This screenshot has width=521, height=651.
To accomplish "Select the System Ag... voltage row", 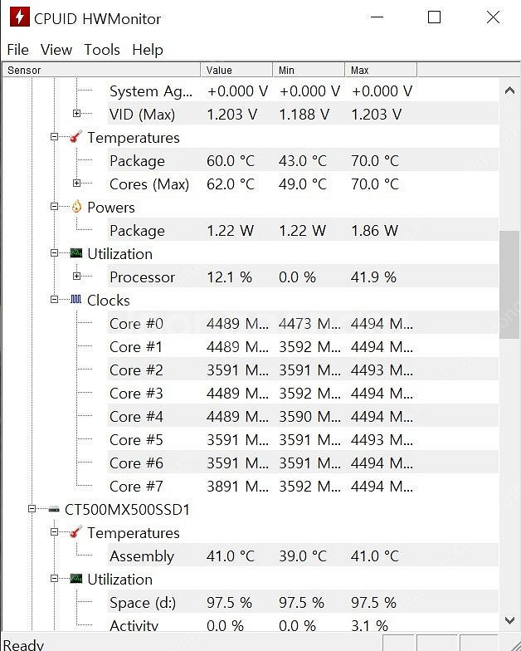I will pyautogui.click(x=303, y=91).
